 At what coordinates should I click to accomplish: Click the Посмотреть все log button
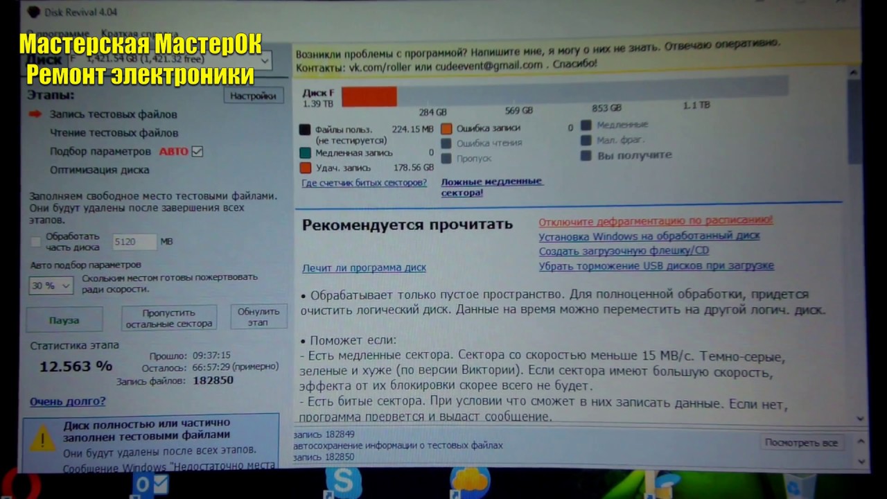click(x=800, y=442)
